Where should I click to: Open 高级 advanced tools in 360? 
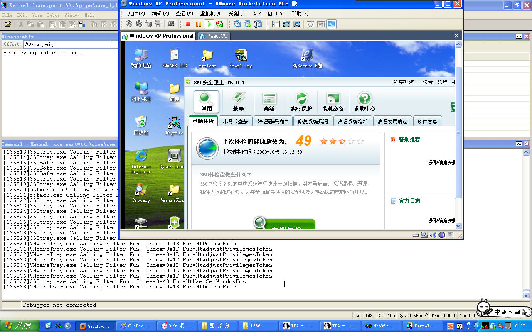click(269, 102)
